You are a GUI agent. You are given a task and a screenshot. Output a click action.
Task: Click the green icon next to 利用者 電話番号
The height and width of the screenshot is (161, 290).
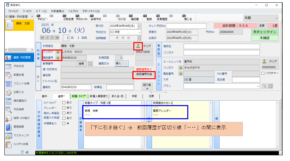pos(58,58)
